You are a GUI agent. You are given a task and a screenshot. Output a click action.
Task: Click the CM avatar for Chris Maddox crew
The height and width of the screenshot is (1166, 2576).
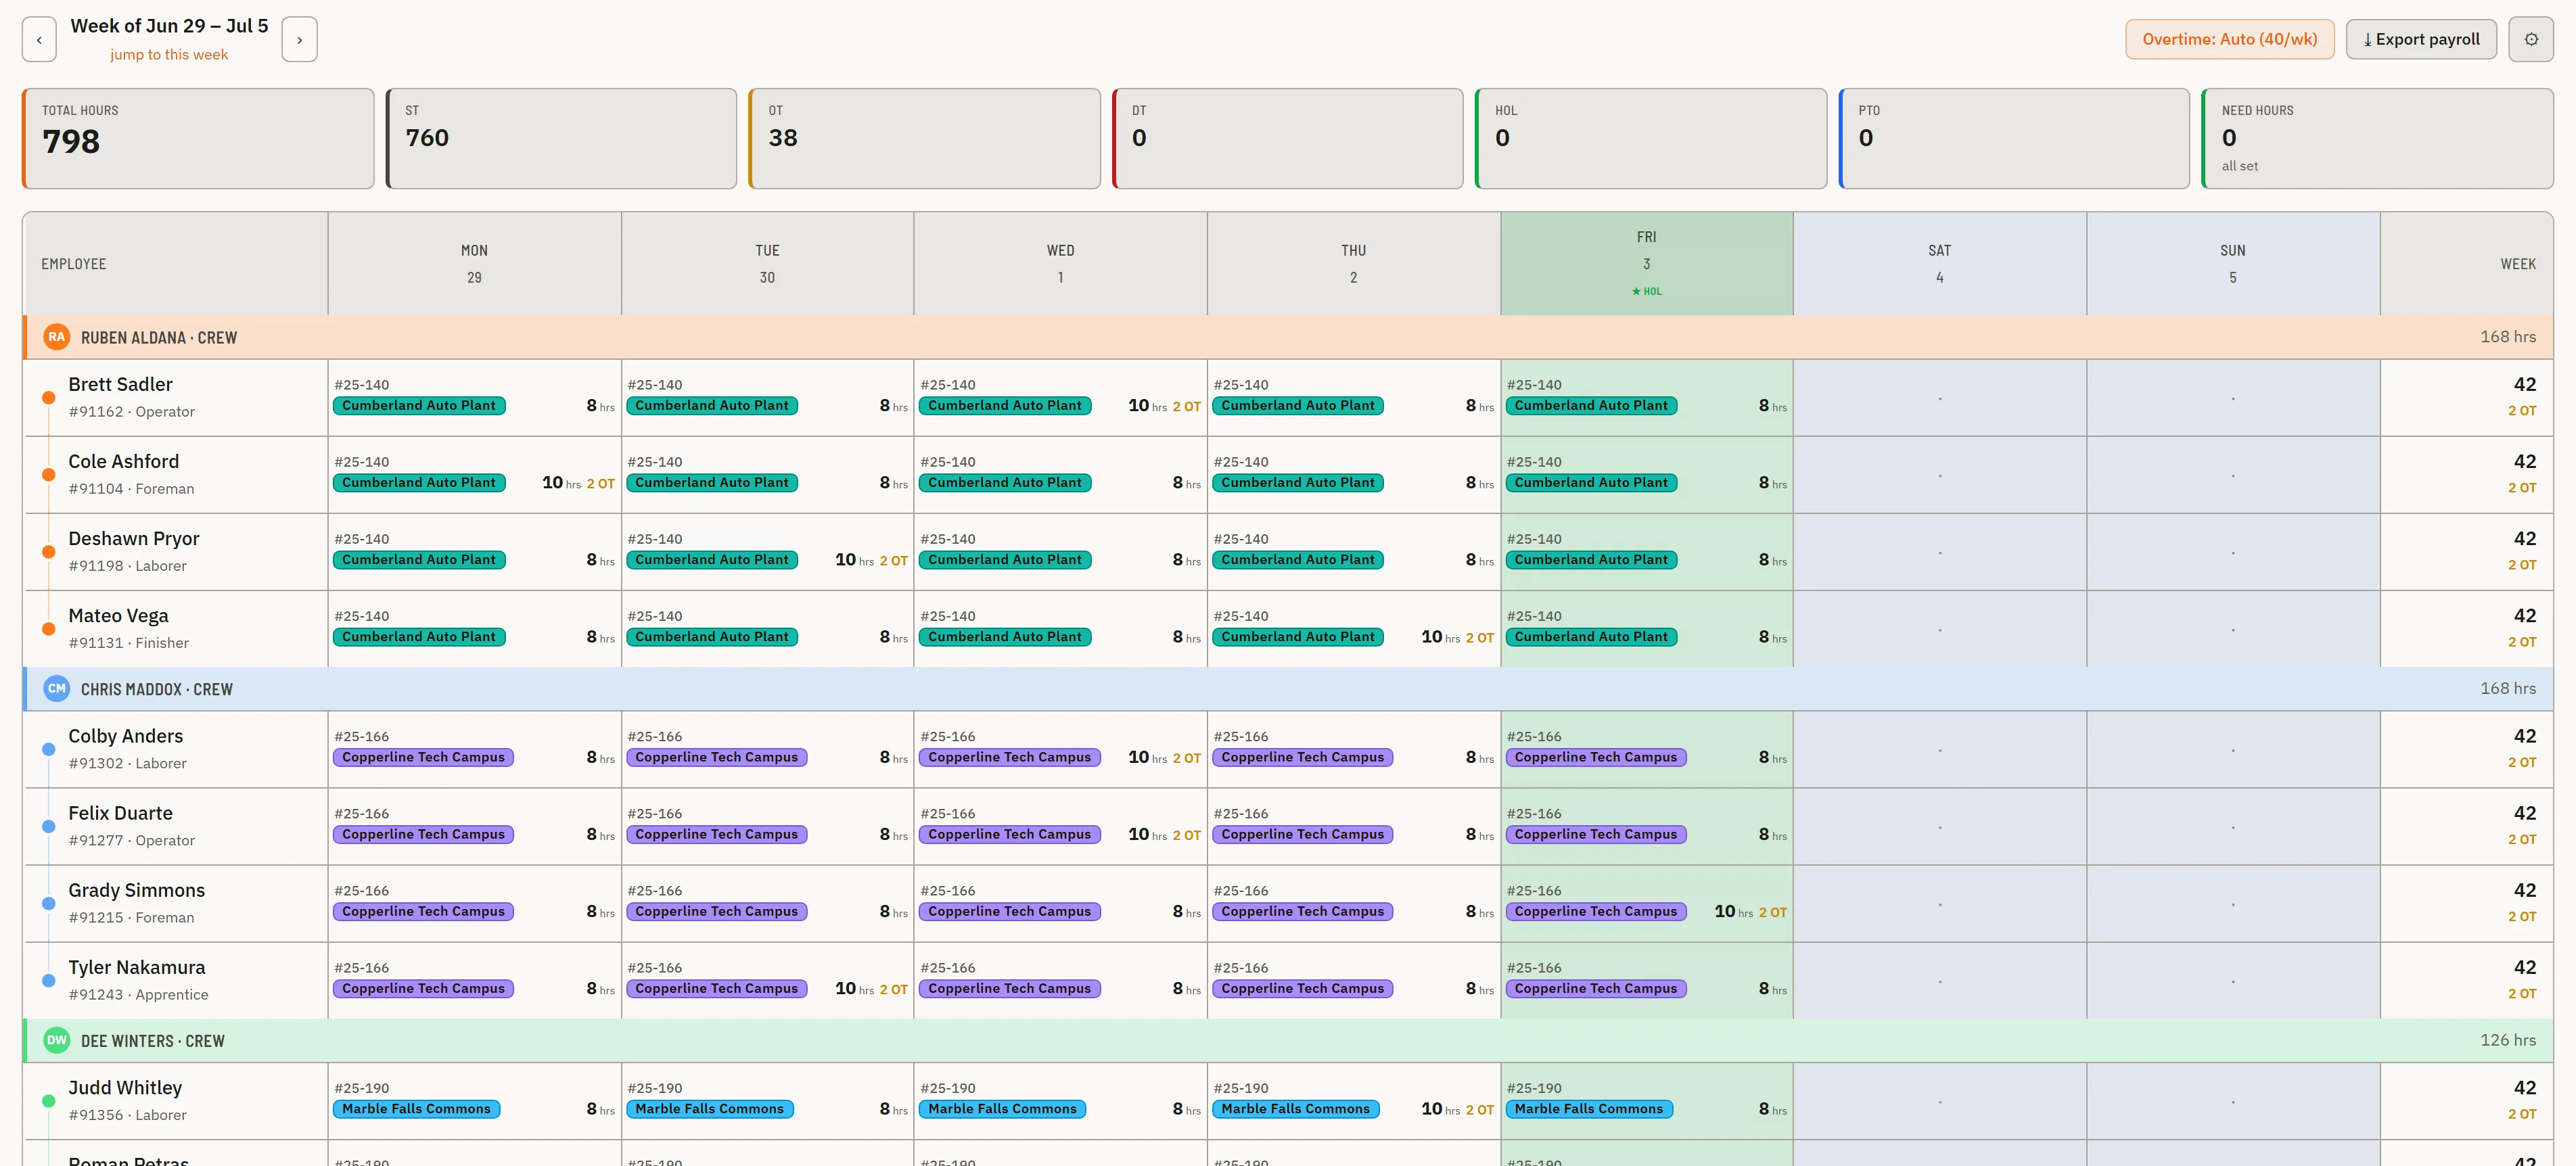pos(56,689)
